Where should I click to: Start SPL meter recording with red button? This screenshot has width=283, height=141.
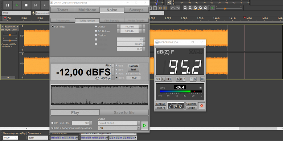pyautogui.click(x=202, y=106)
